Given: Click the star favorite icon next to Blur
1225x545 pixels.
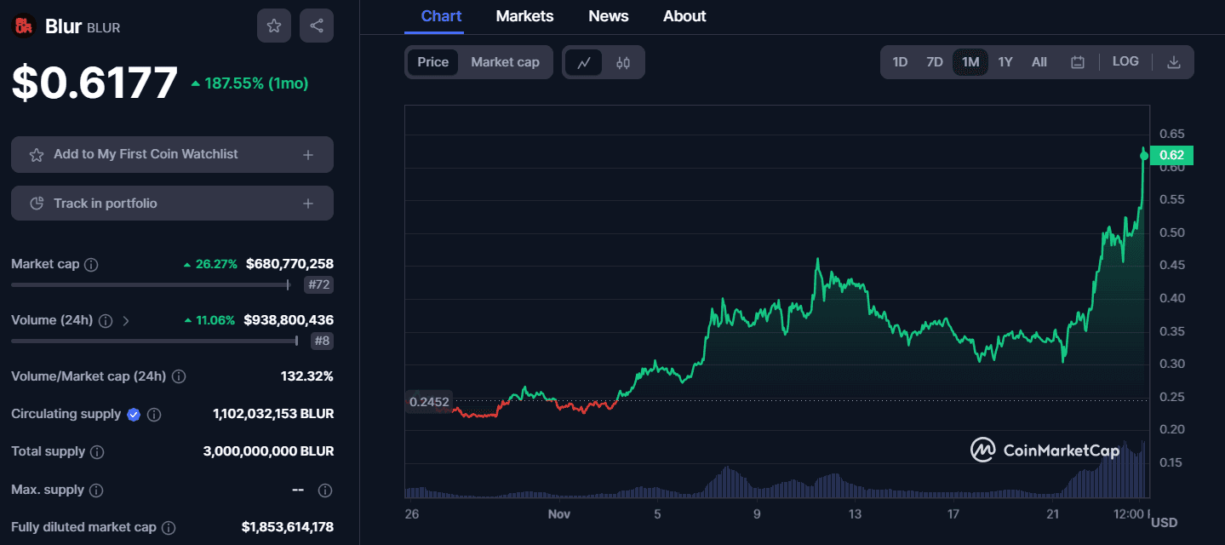Looking at the screenshot, I should pyautogui.click(x=274, y=26).
